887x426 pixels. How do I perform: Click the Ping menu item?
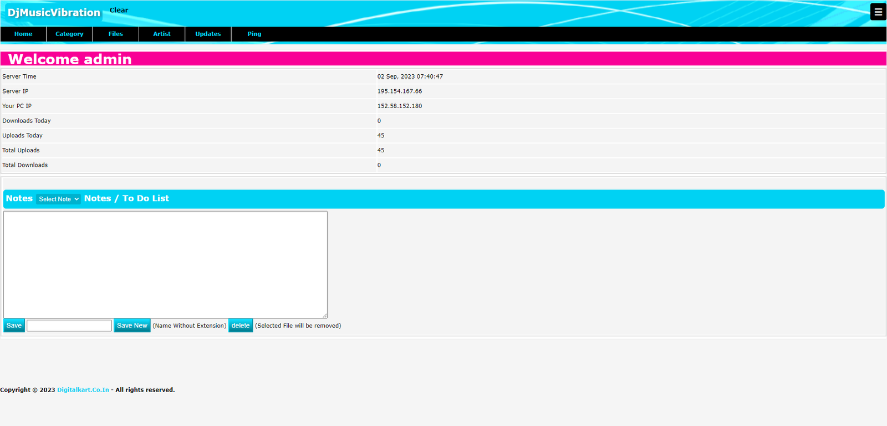[x=254, y=34]
